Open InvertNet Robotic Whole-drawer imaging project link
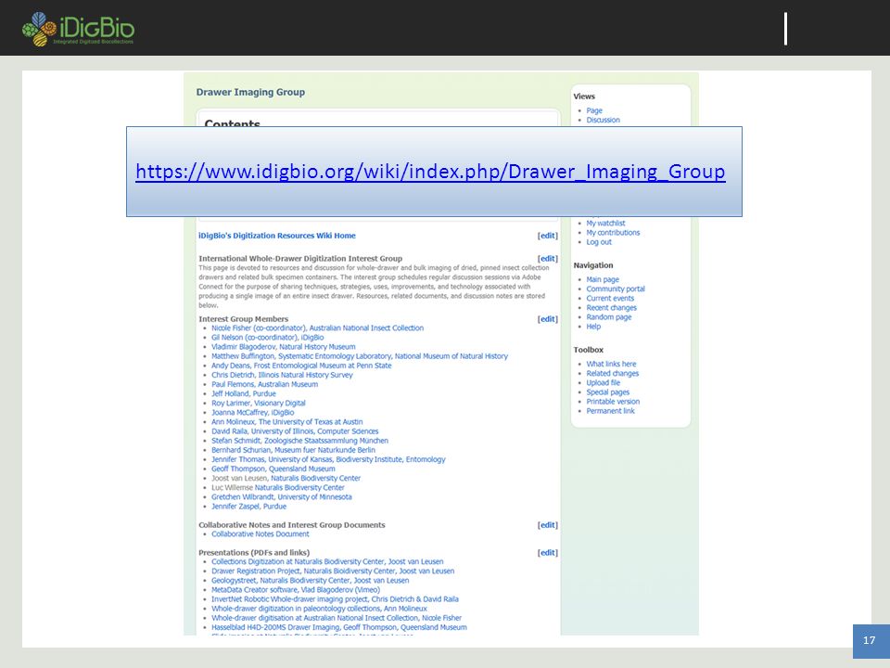This screenshot has width=890, height=668. pyautogui.click(x=335, y=599)
